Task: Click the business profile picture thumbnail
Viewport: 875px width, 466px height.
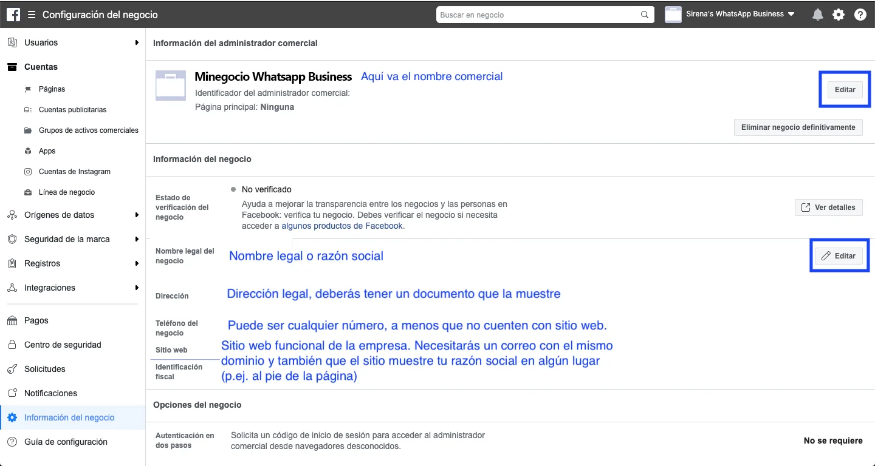Action: [x=171, y=85]
